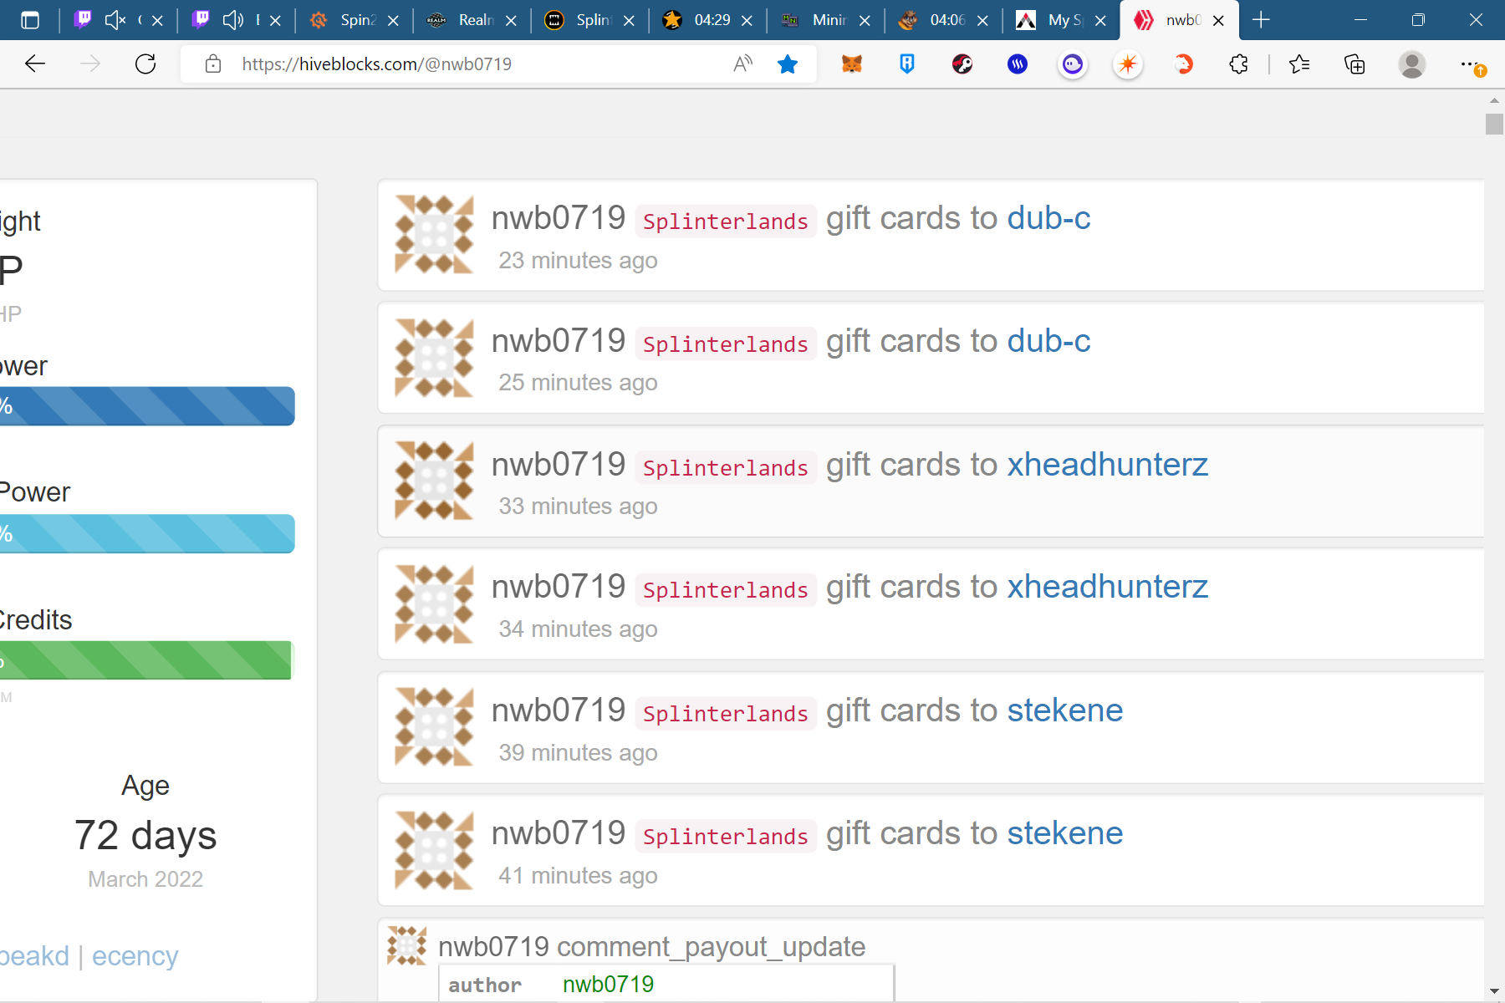Open stekene link in 41 minutes ago row

pos(1065,833)
